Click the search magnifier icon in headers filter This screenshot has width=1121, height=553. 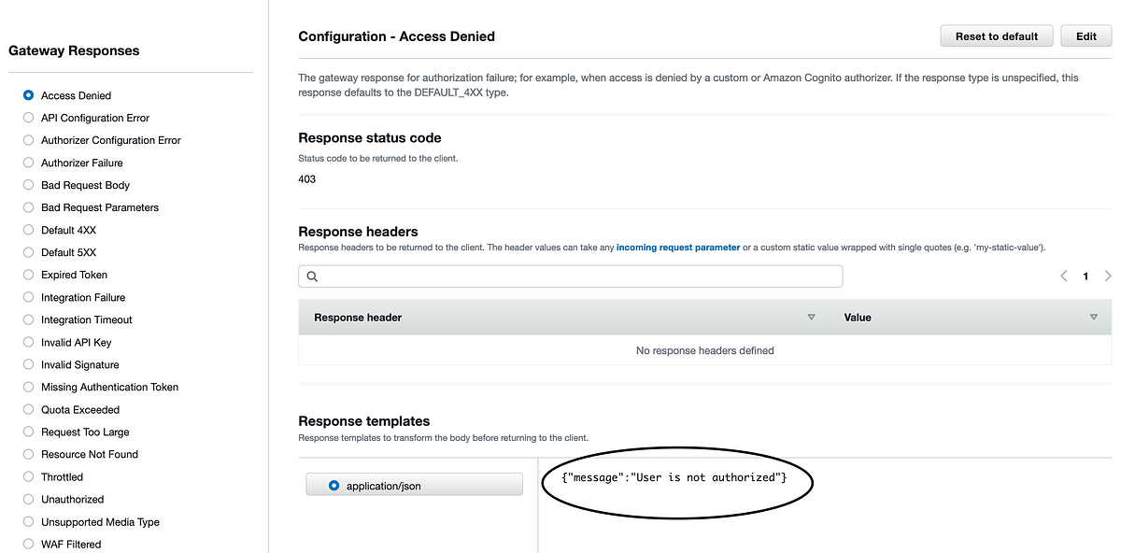(312, 276)
